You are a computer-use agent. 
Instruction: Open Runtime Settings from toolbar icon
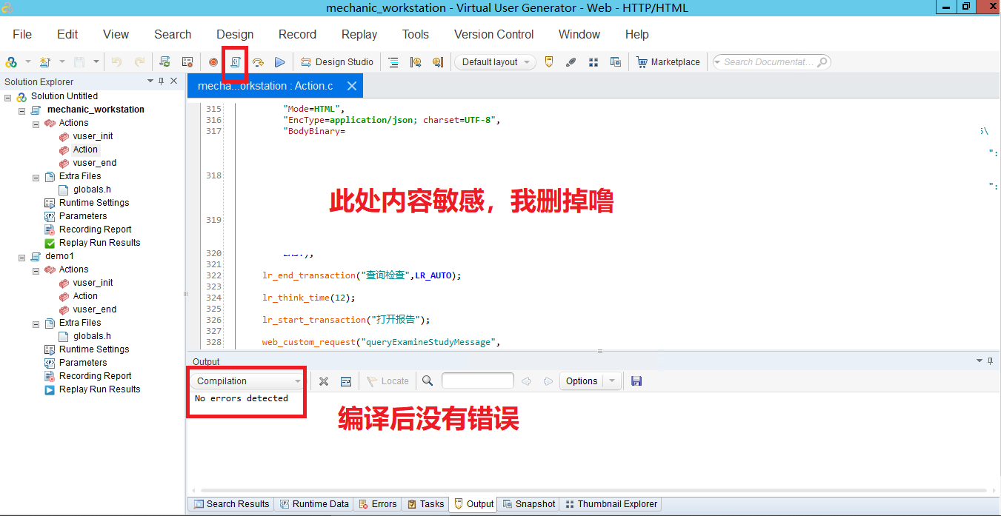point(164,62)
